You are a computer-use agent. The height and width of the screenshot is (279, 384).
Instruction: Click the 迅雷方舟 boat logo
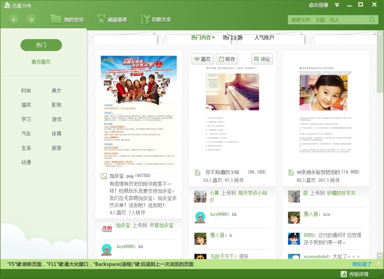pos(7,5)
